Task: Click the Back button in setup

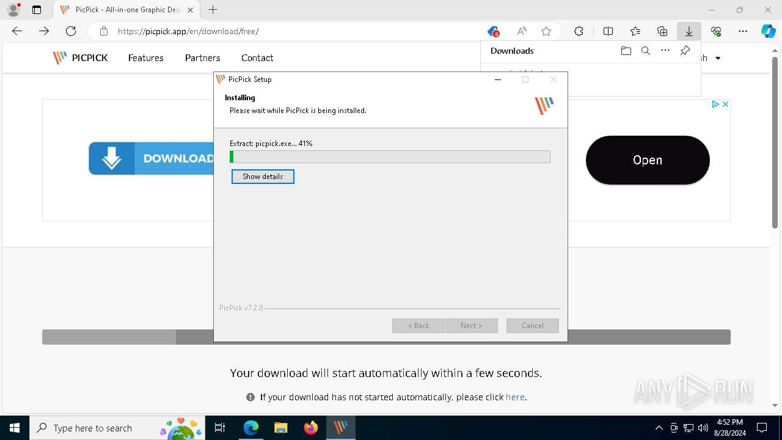Action: click(418, 326)
